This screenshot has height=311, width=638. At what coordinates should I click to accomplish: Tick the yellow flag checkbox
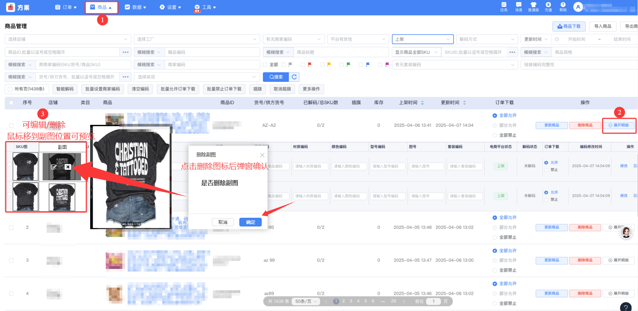pyautogui.click(x=322, y=65)
